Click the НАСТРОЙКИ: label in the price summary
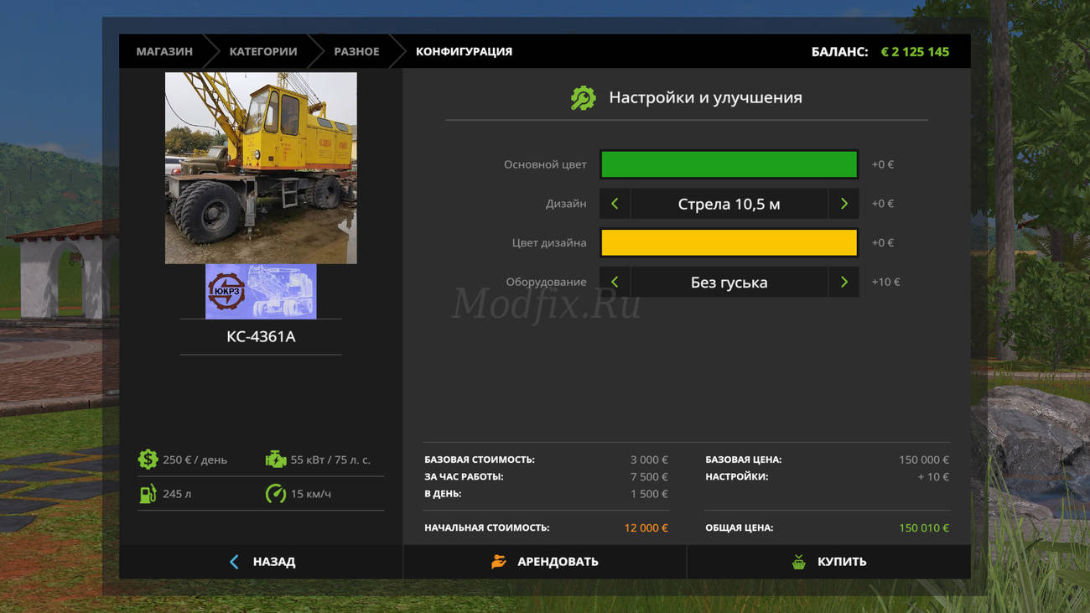Image resolution: width=1090 pixels, height=613 pixels. click(737, 477)
